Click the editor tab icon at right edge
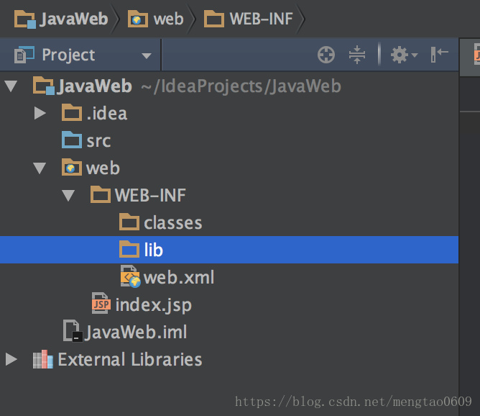 coord(476,54)
